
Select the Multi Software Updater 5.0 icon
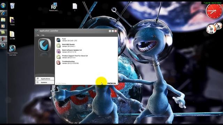click(59, 51)
